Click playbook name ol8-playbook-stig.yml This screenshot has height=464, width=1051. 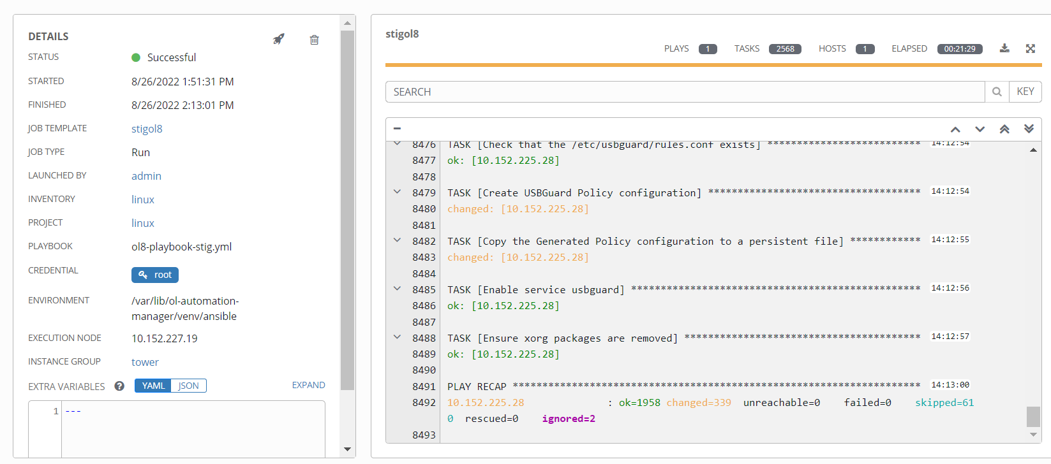coord(181,247)
